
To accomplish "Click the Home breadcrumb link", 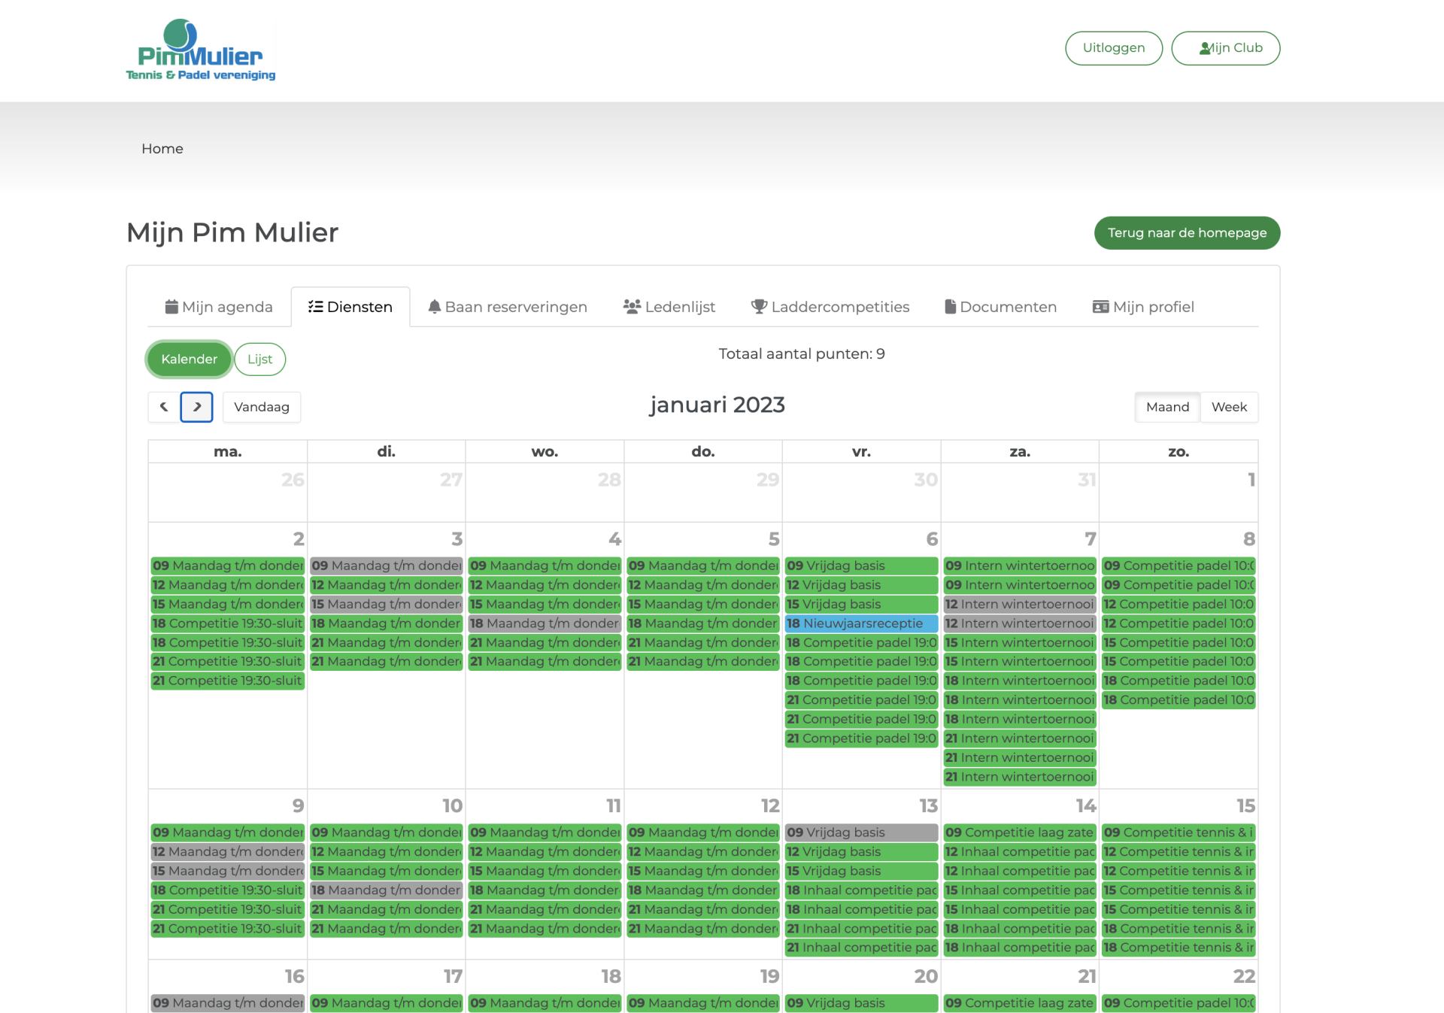I will (x=162, y=149).
